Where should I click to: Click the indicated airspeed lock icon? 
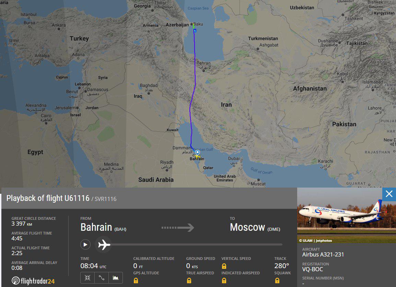tap(224, 280)
